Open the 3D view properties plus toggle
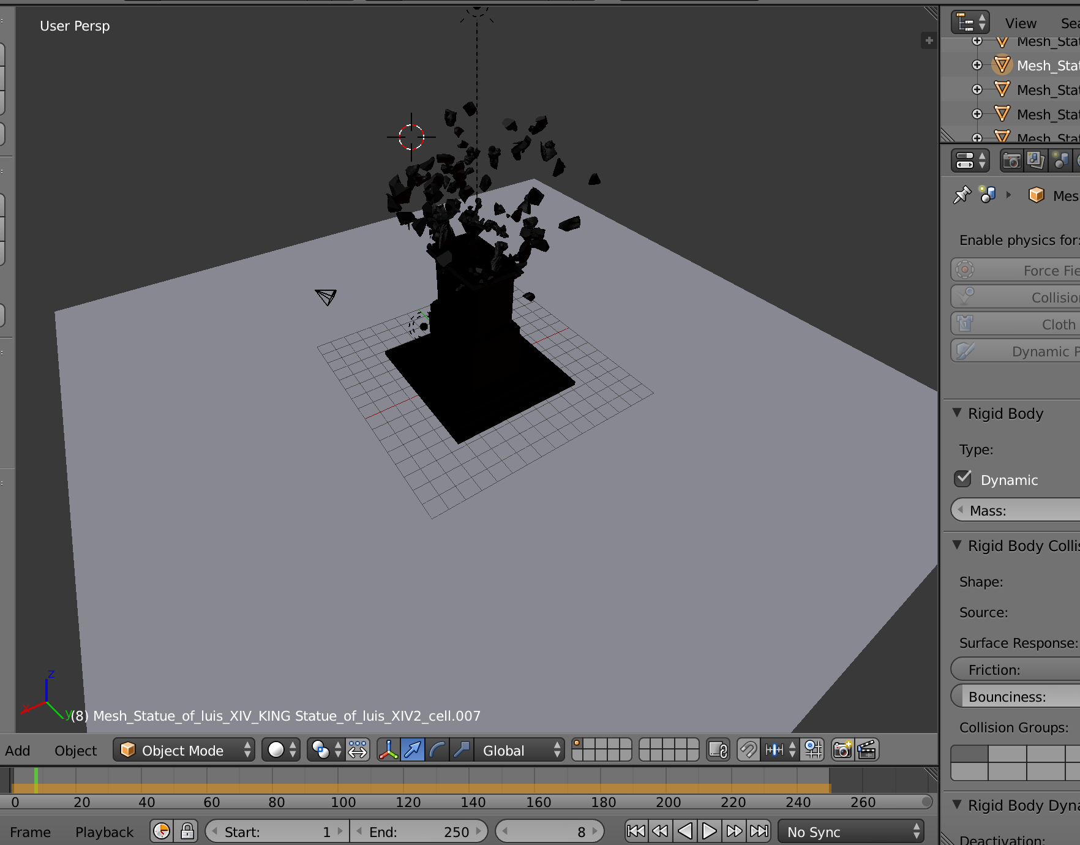 click(x=929, y=40)
